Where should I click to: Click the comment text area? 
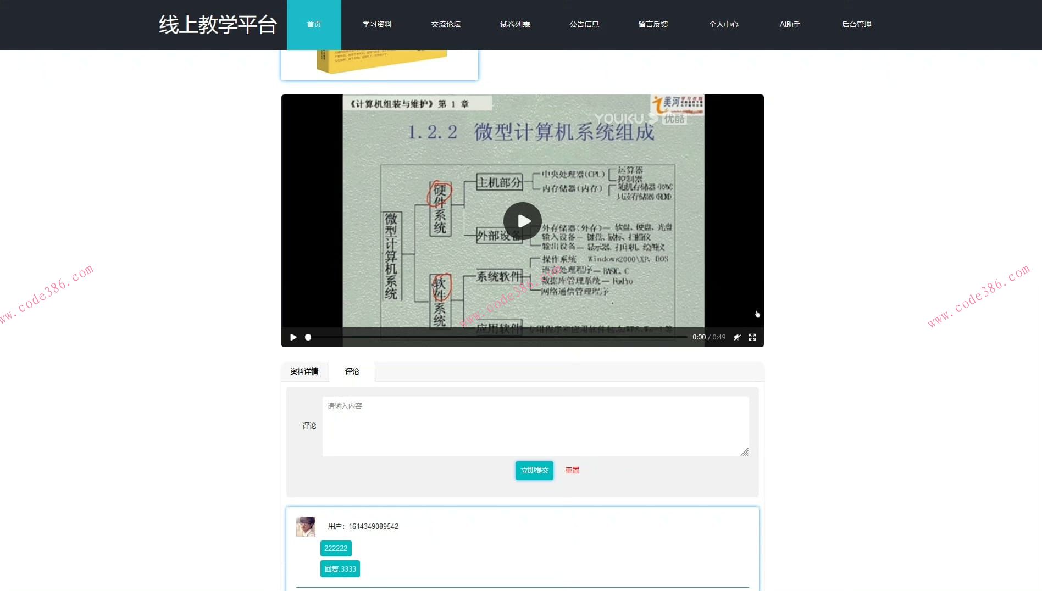click(x=536, y=426)
